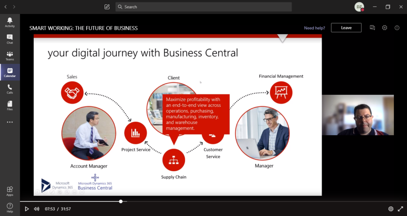This screenshot has width=407, height=216.
Task: Click the Supply Chain hierarchy icon
Action: [x=174, y=160]
